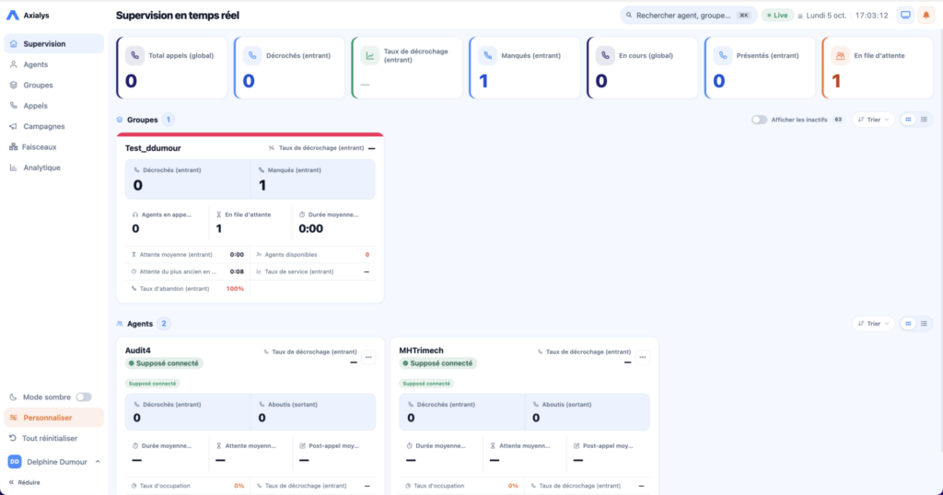Switch Agents to list view
The width and height of the screenshot is (943, 495).
924,324
